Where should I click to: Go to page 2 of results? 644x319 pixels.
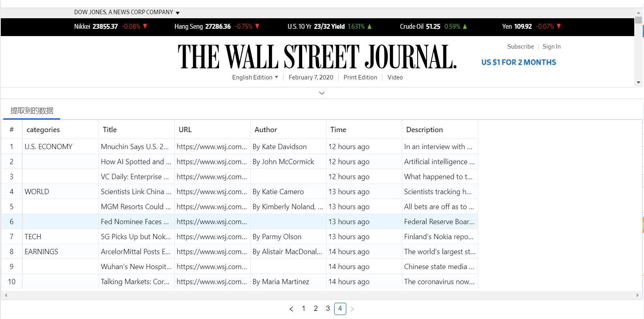pyautogui.click(x=316, y=308)
